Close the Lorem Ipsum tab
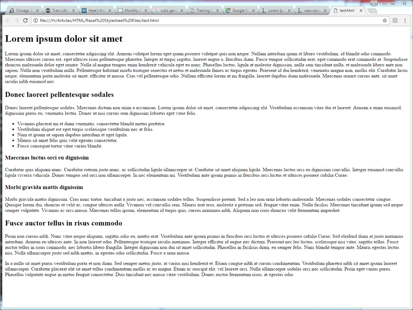 point(289,11)
